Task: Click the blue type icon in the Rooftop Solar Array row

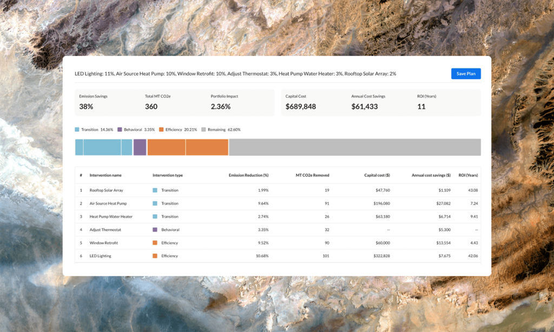Action: (155, 190)
